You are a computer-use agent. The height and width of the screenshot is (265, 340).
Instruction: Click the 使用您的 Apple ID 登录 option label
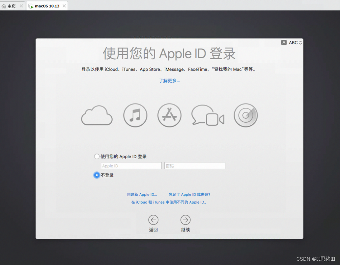pyautogui.click(x=124, y=157)
